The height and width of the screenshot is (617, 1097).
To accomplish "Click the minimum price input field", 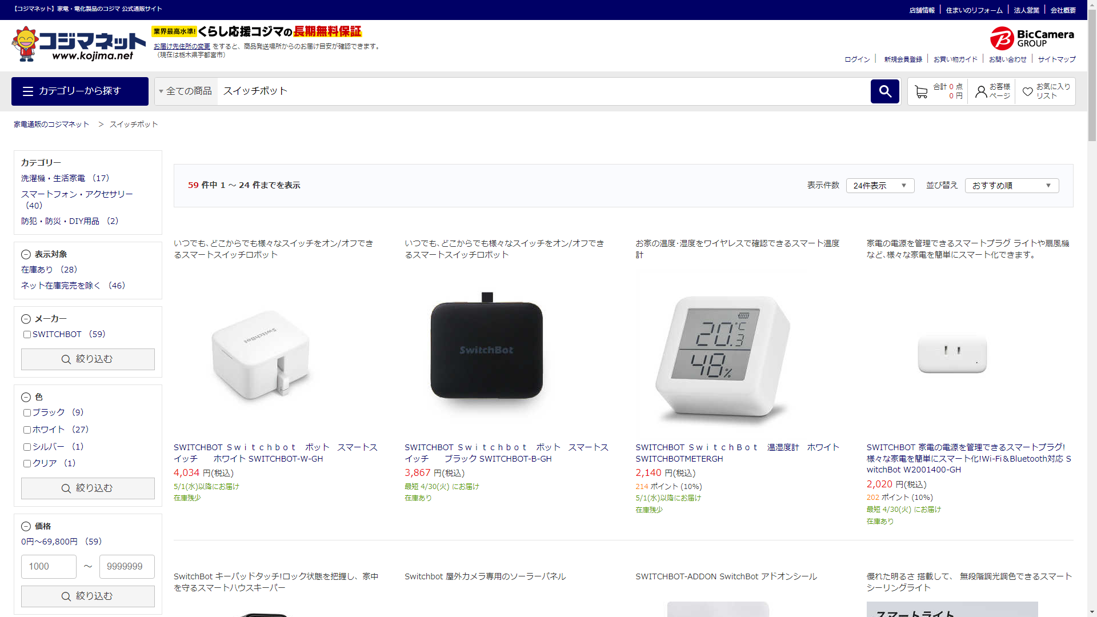I will point(49,567).
